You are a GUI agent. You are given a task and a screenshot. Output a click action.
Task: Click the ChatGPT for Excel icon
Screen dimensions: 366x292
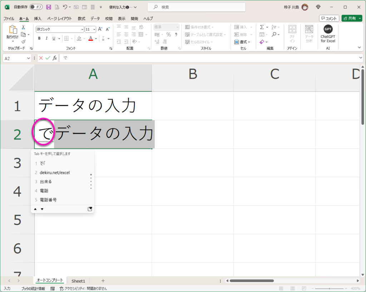point(328,30)
